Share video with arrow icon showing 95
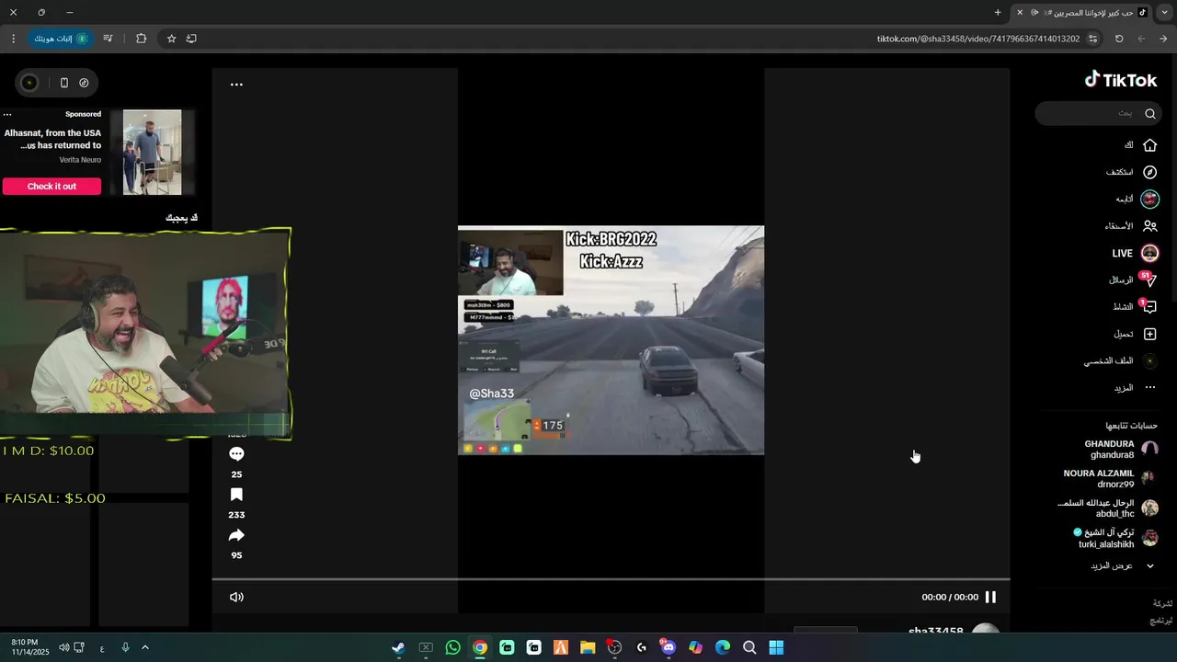The width and height of the screenshot is (1177, 662). (x=236, y=535)
